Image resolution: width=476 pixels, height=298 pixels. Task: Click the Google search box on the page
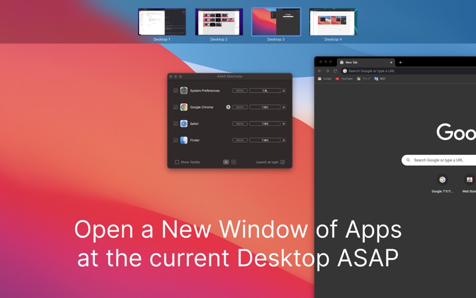point(439,160)
